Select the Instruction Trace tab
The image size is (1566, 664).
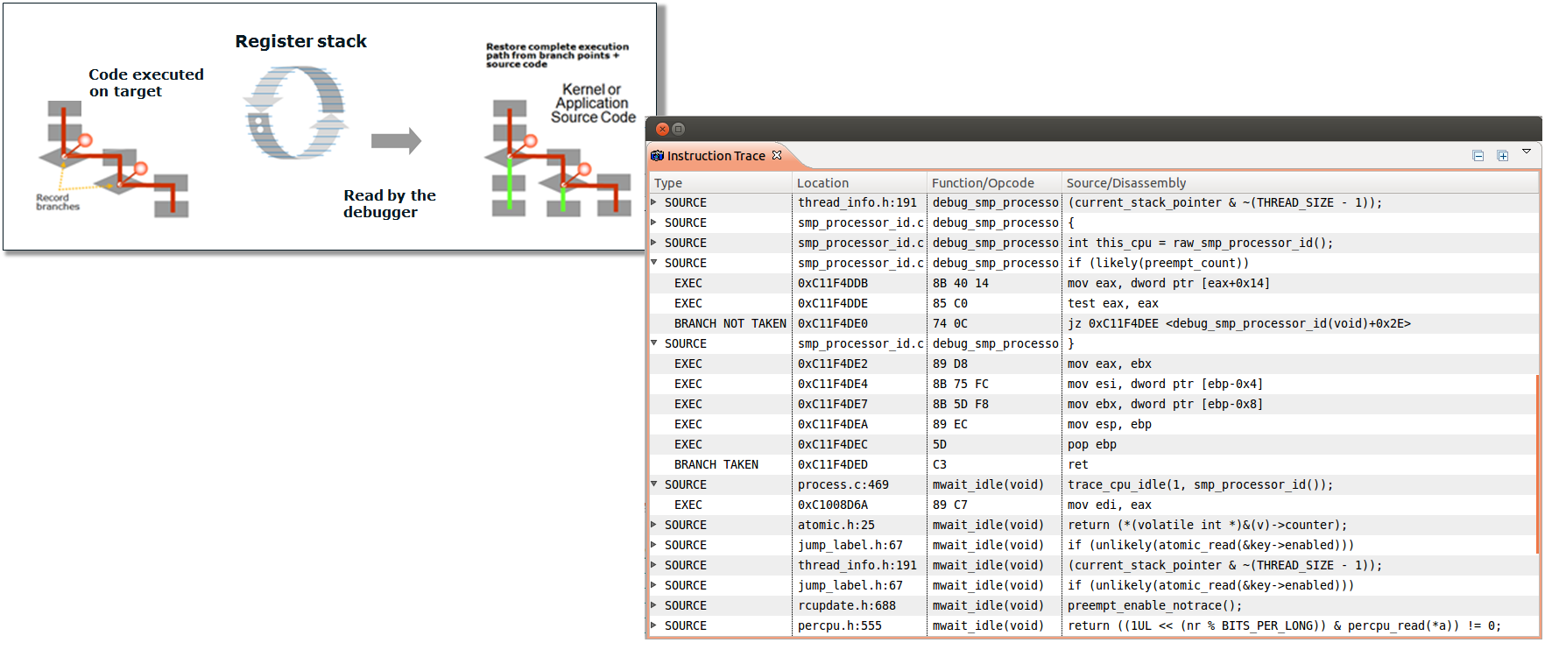click(716, 156)
